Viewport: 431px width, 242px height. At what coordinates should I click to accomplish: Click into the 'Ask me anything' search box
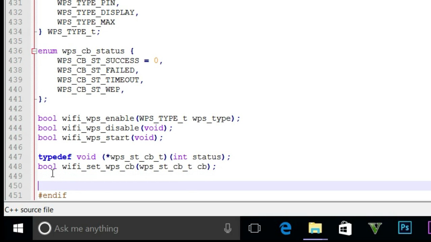(x=136, y=229)
